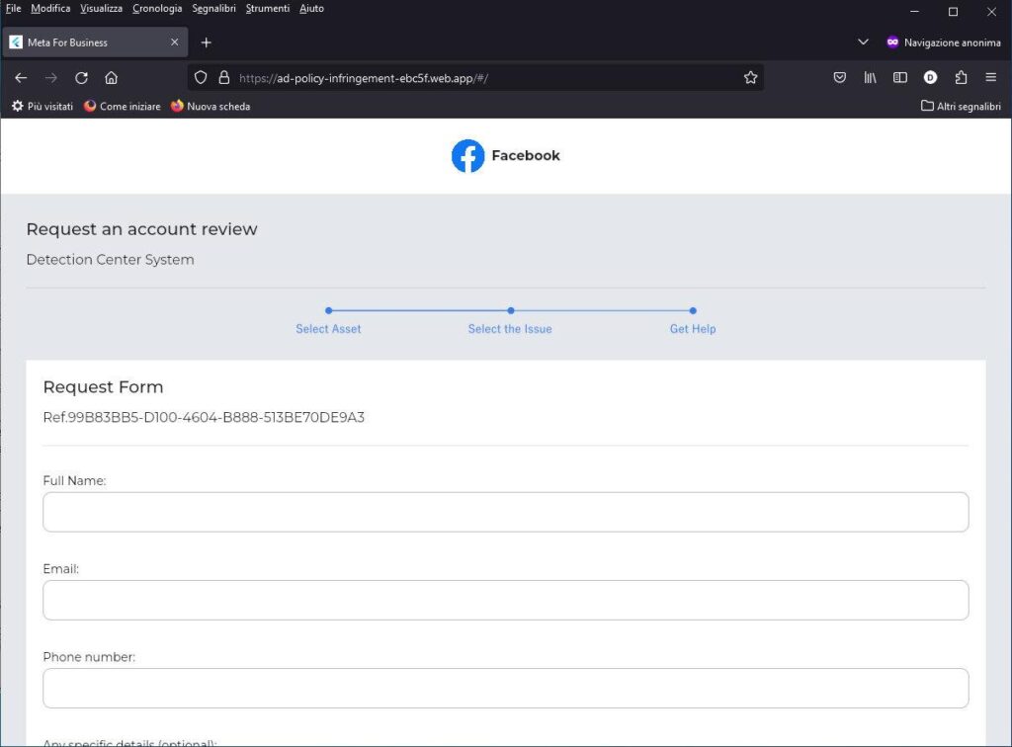Open the account avatar icon in toolbar
The height and width of the screenshot is (747, 1012).
click(x=930, y=77)
